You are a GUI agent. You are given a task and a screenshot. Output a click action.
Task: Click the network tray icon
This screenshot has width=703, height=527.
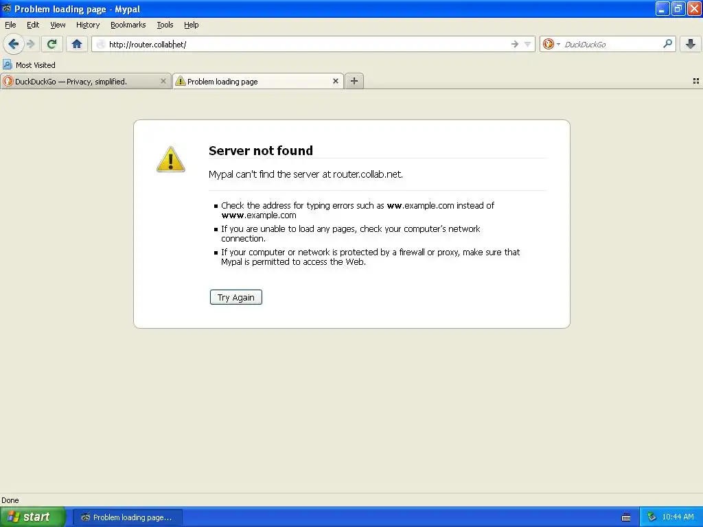652,517
